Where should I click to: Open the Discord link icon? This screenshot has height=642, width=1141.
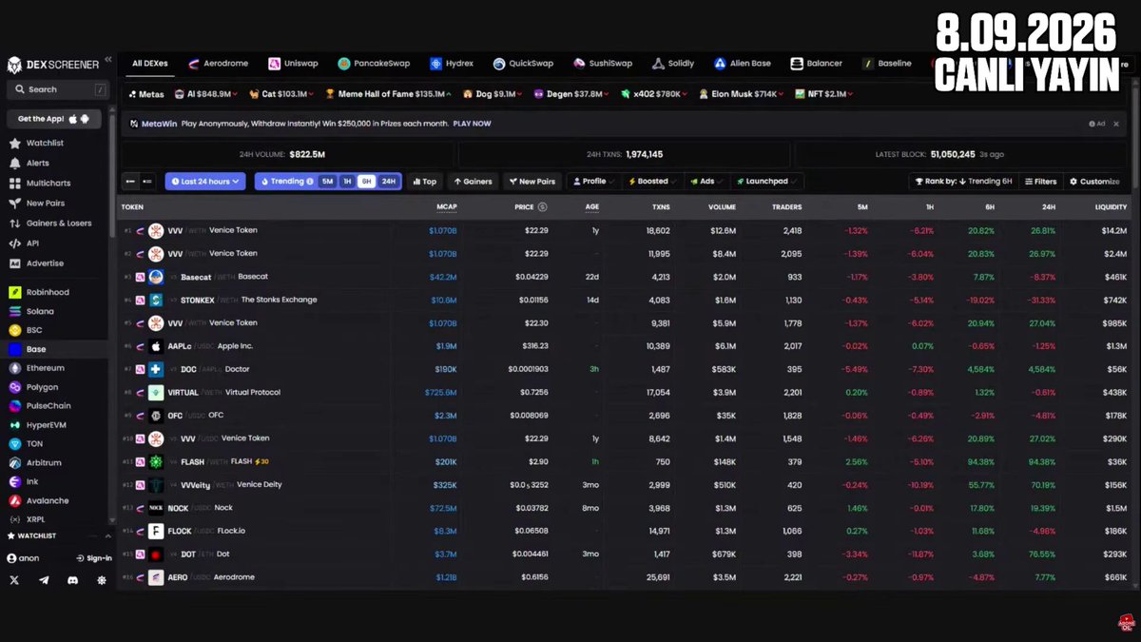click(x=72, y=580)
